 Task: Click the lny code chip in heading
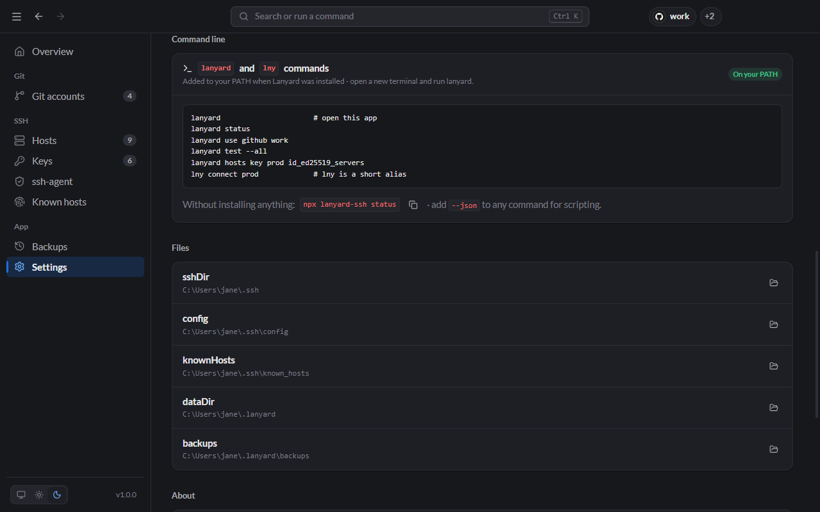coord(269,68)
